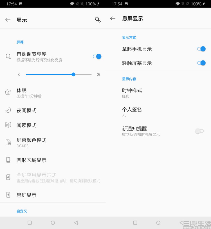Toggle 自动调节亮度 switch off

point(97,56)
